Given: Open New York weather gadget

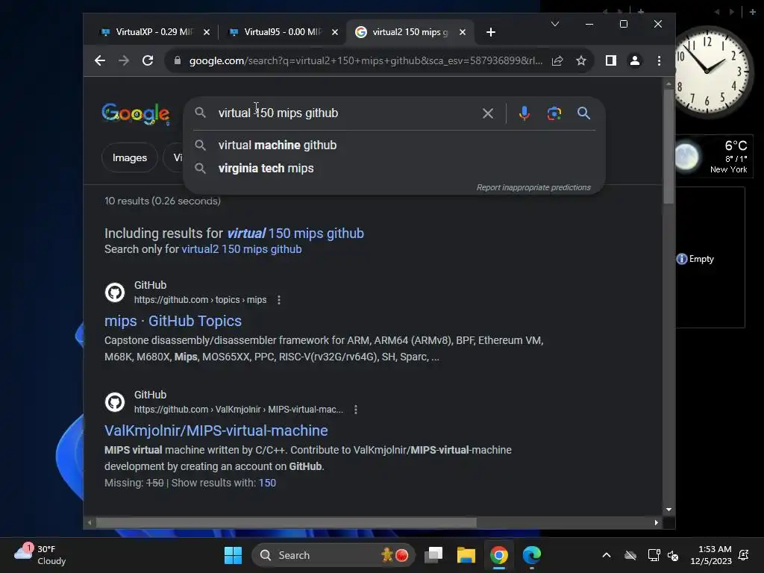Looking at the screenshot, I should [x=713, y=156].
